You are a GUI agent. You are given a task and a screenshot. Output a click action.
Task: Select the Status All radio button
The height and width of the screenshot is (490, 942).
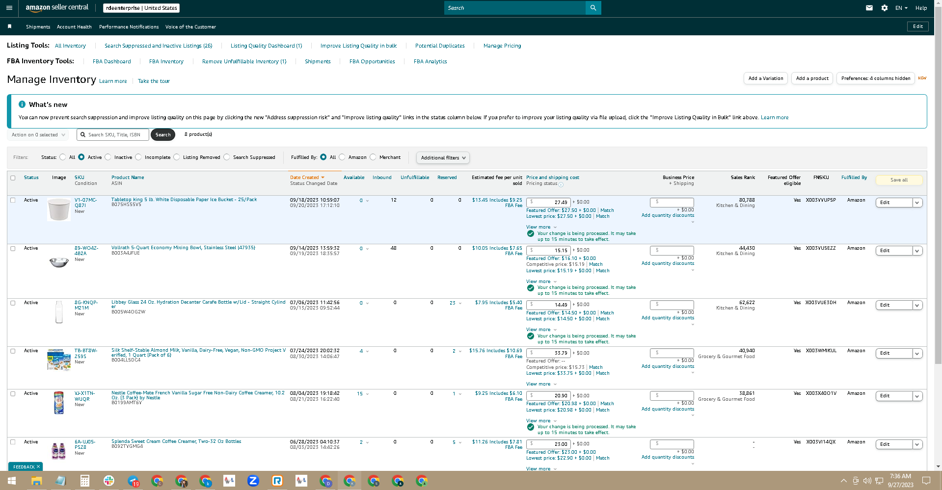(x=63, y=157)
